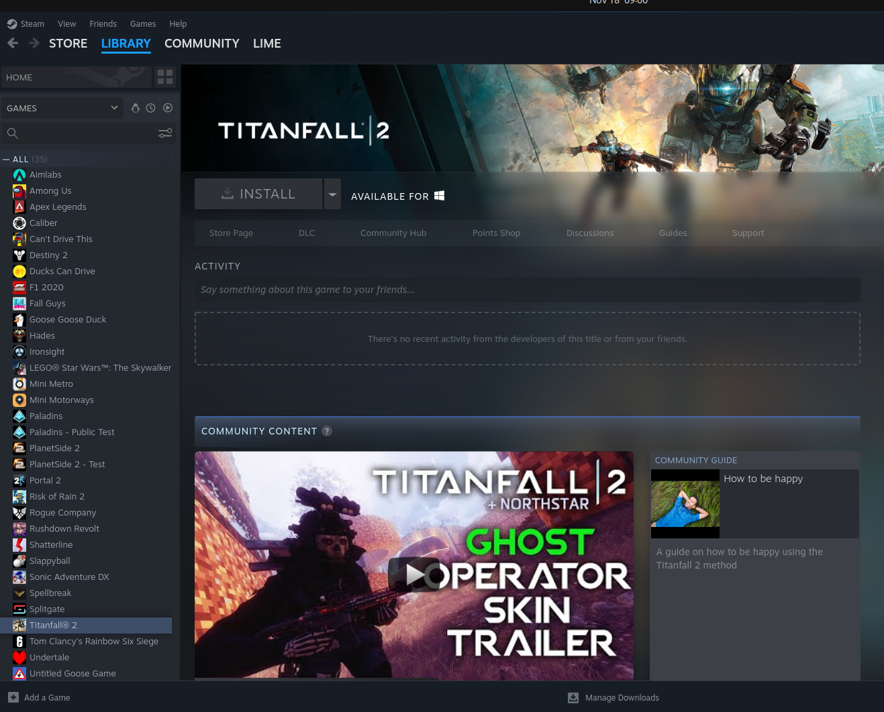The width and height of the screenshot is (884, 712).
Task: Open the Friends menu
Action: click(x=103, y=24)
